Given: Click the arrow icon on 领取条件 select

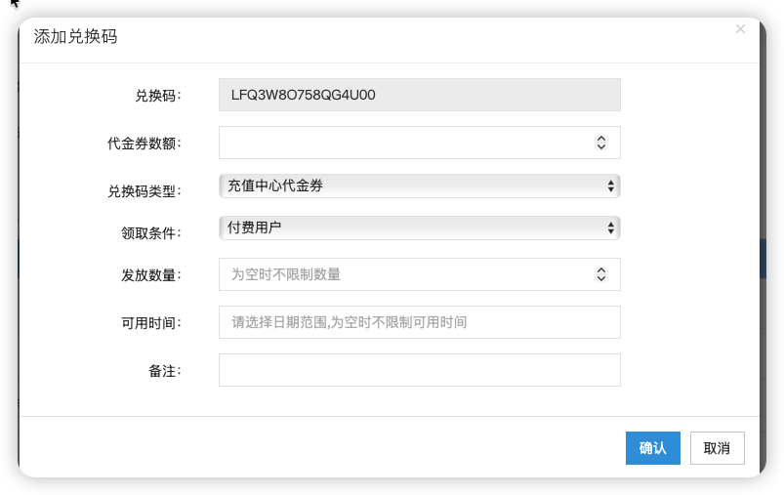Looking at the screenshot, I should click(x=610, y=227).
